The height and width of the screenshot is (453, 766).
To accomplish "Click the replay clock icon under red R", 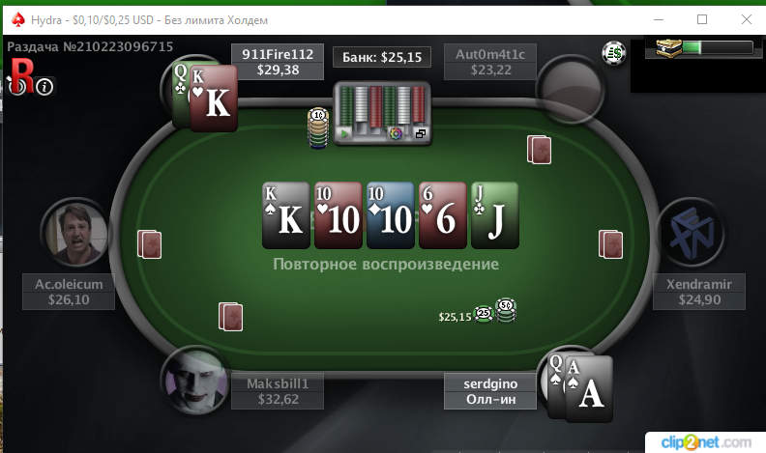I will tap(17, 87).
